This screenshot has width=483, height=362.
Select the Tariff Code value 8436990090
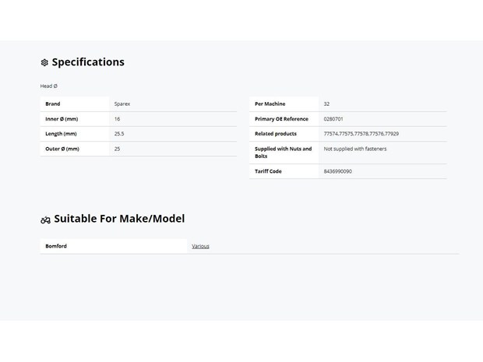pyautogui.click(x=338, y=171)
